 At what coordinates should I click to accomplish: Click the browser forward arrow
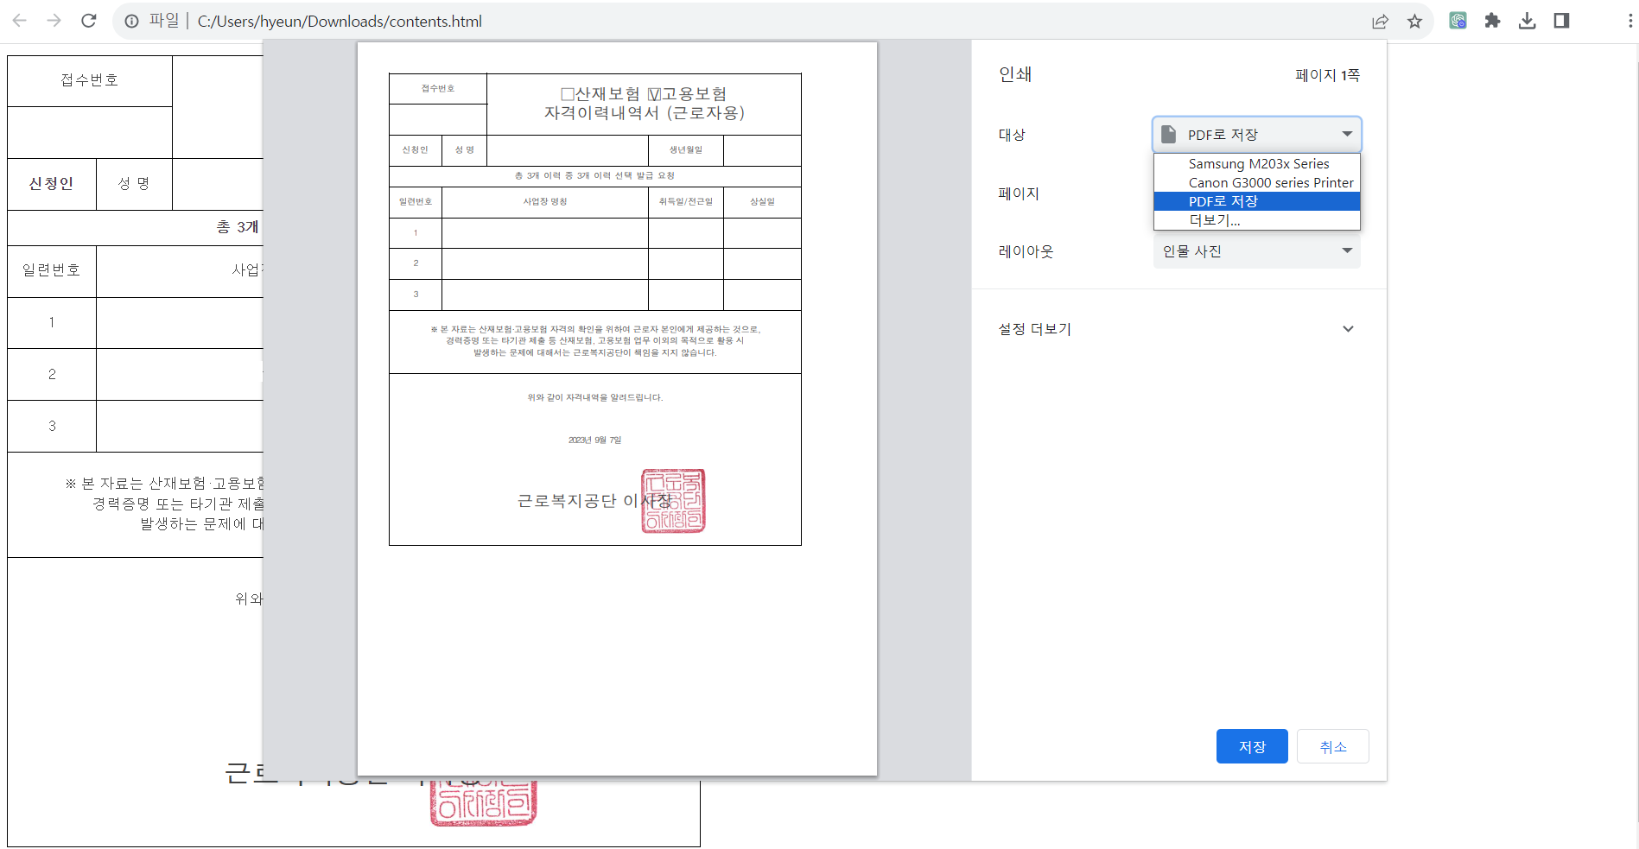pyautogui.click(x=54, y=21)
